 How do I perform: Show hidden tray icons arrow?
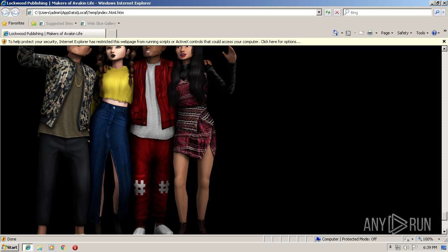[x=390, y=247]
